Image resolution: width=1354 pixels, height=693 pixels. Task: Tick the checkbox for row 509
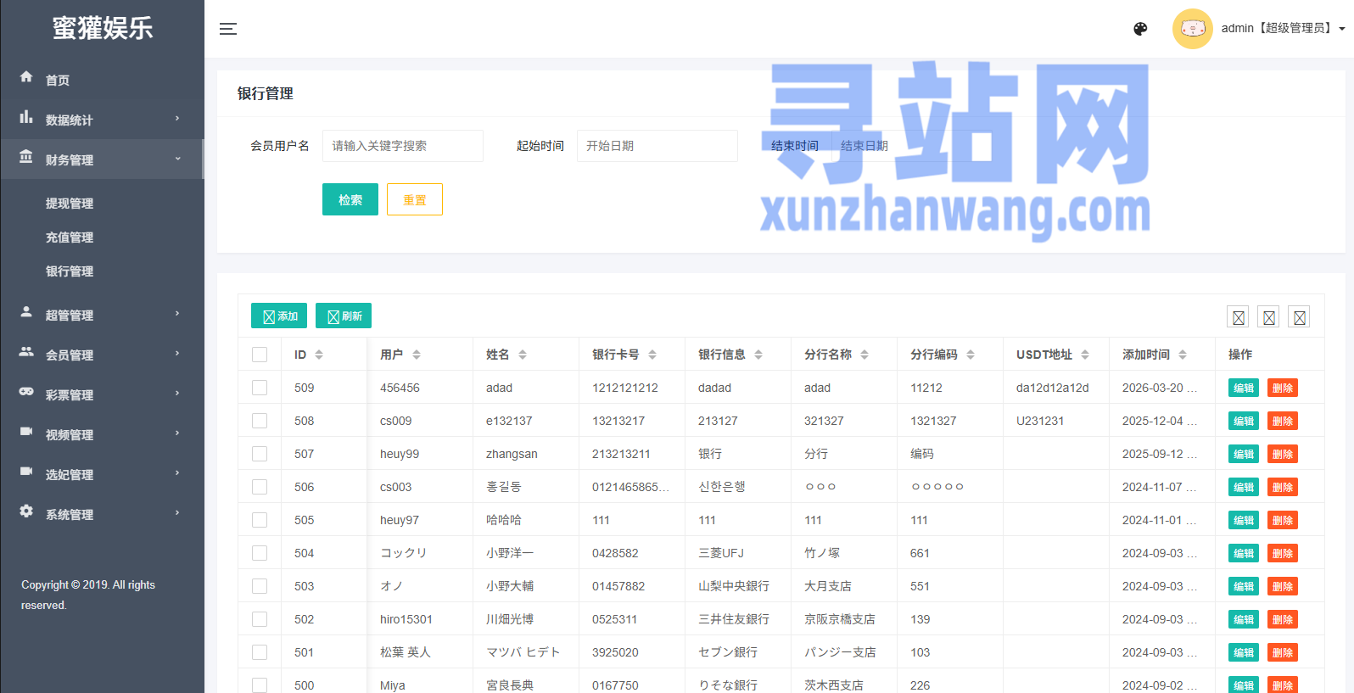[260, 388]
